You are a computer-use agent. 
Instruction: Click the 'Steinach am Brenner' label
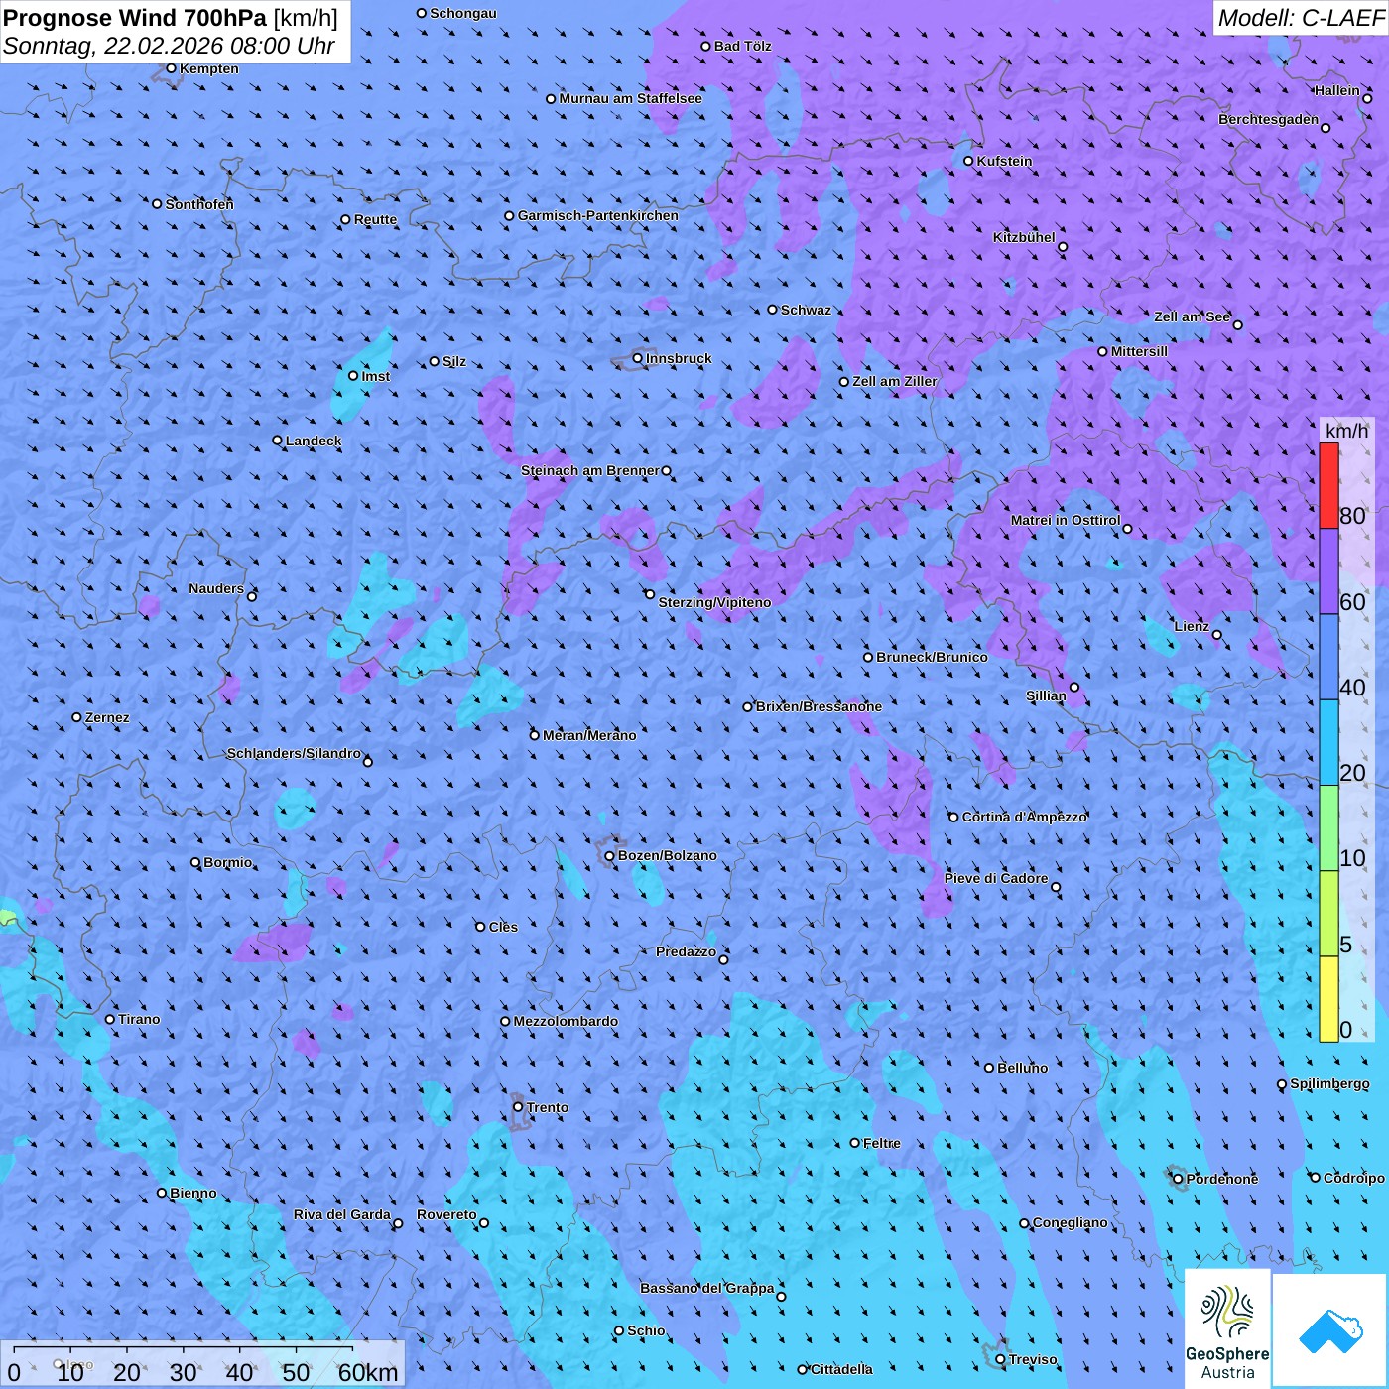pos(589,470)
